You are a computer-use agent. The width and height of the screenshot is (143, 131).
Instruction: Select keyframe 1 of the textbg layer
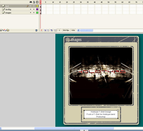(40, 10)
